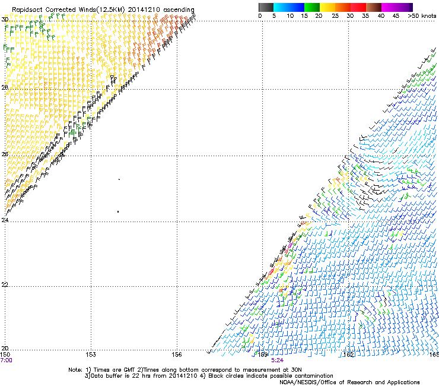Screen dimensions: 439x386
Task: Click the '>50 knots' legend label
Action: [422, 16]
